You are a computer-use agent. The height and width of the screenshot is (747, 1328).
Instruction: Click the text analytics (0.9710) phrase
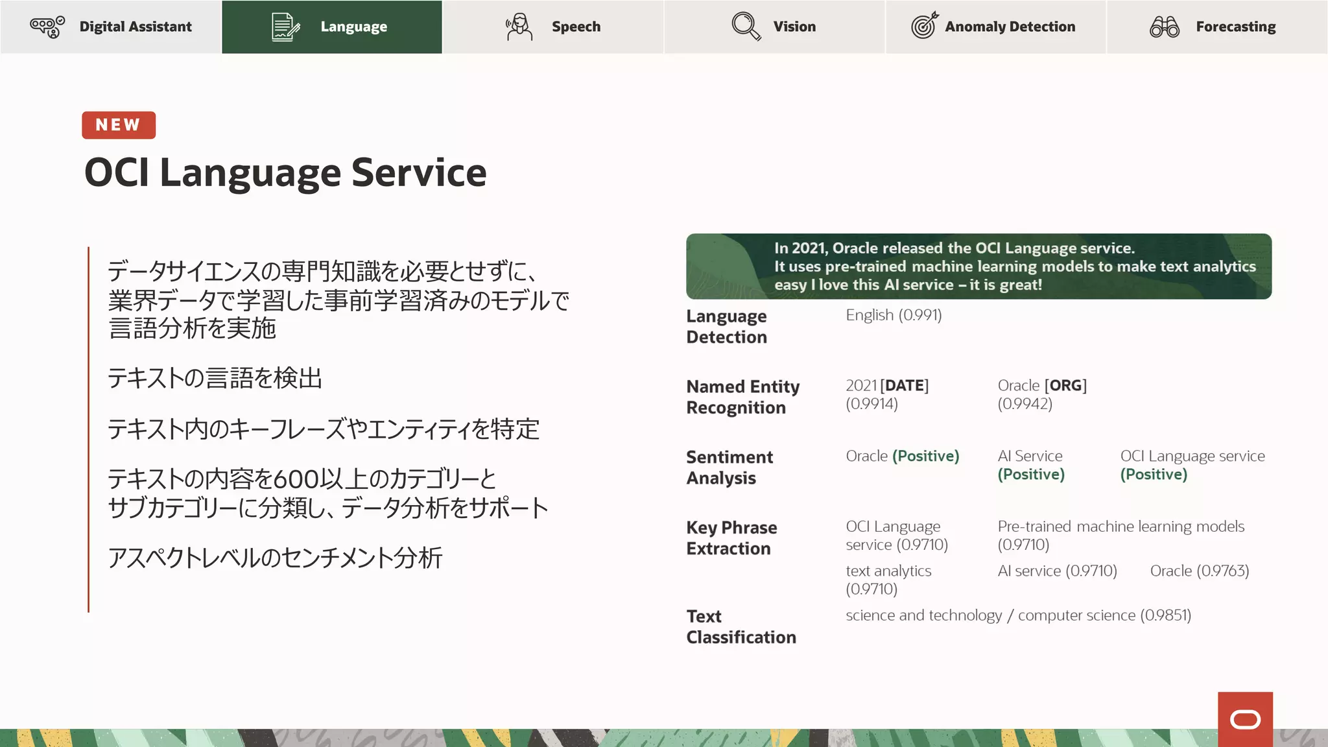tap(888, 580)
